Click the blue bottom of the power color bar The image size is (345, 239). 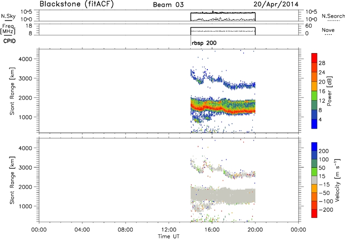[314, 124]
